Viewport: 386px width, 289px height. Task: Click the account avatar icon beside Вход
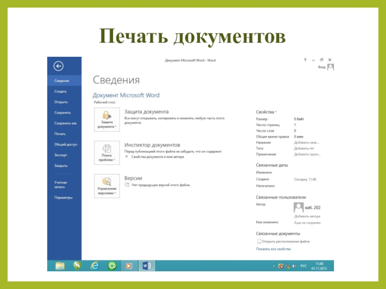(x=331, y=67)
